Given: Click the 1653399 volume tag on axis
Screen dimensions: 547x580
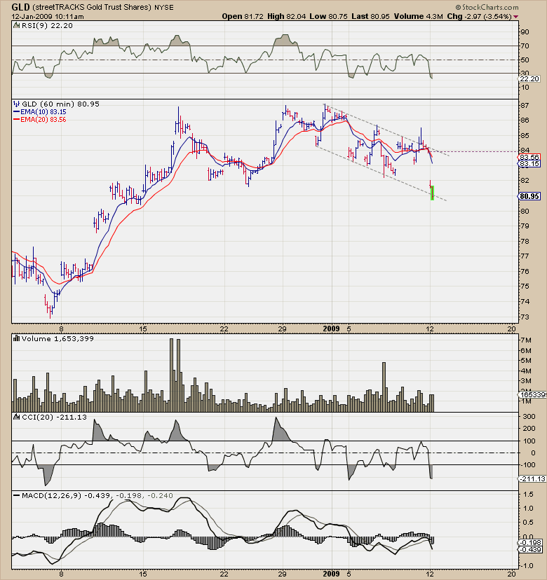Looking at the screenshot, I should (x=532, y=394).
